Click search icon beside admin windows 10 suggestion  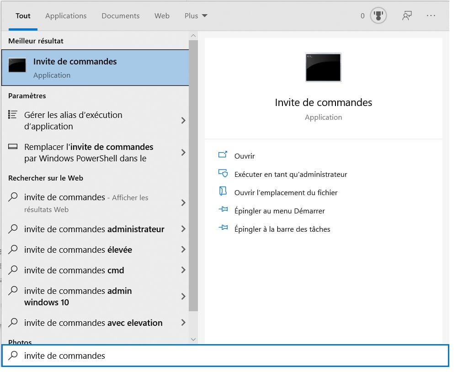point(13,291)
